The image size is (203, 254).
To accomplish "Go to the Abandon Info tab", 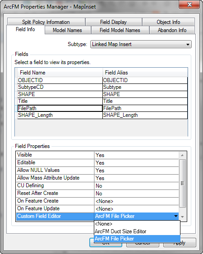I will [x=172, y=30].
